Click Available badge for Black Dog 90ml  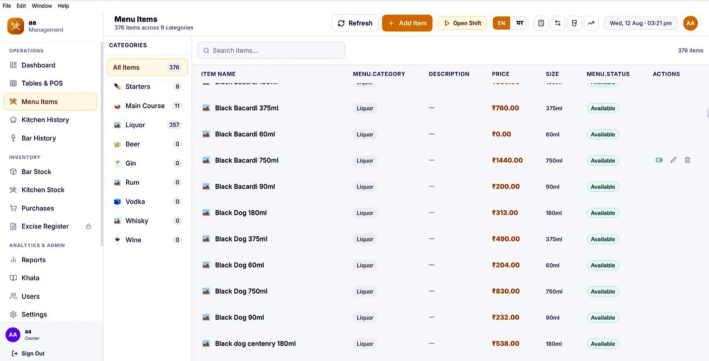pos(603,317)
